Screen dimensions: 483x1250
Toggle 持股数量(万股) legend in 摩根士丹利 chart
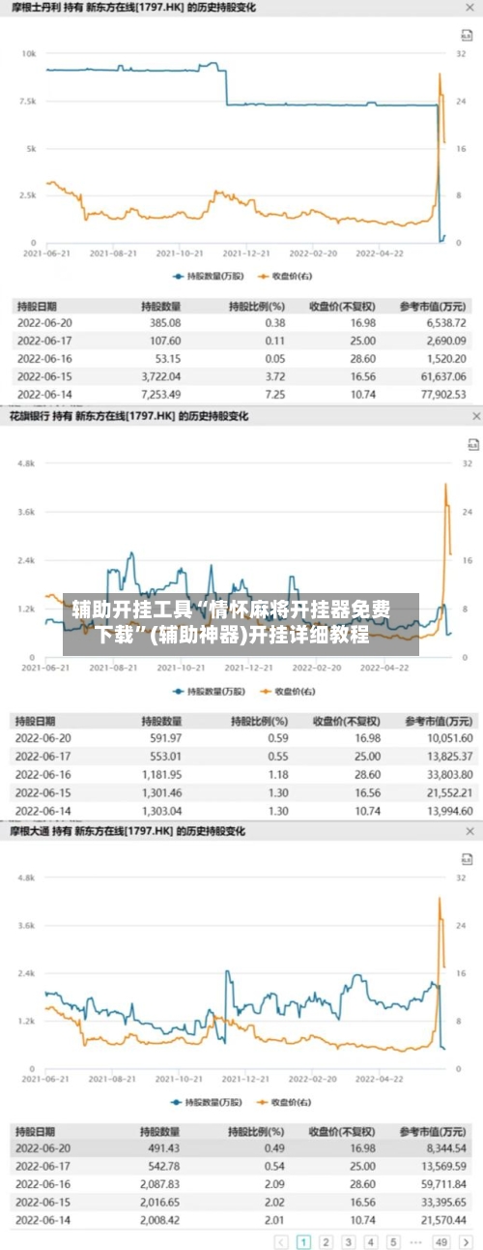[208, 277]
